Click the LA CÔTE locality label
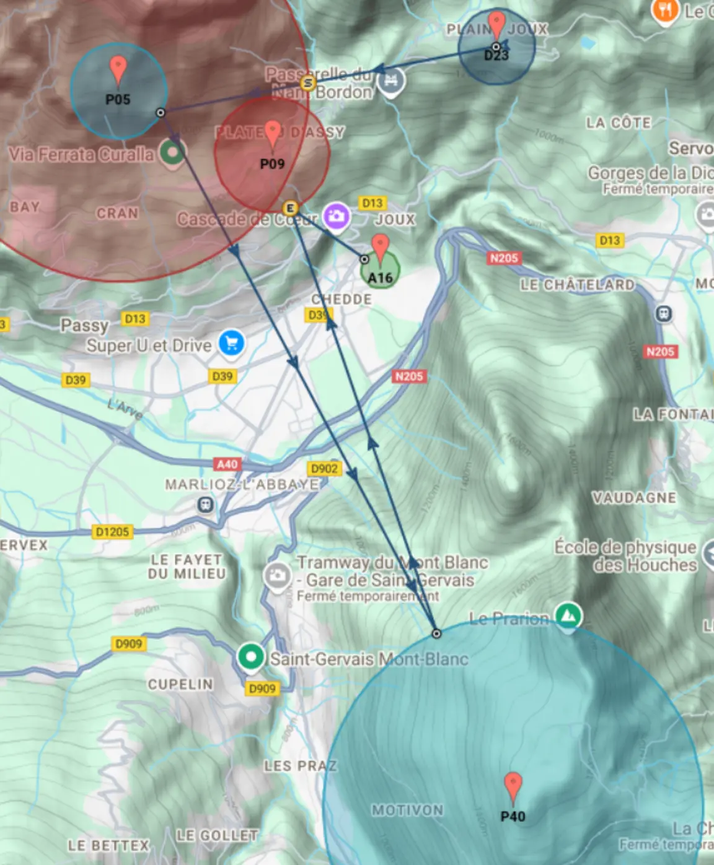This screenshot has height=865, width=714. [x=619, y=123]
